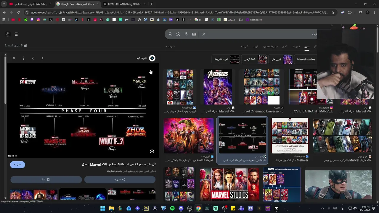The width and height of the screenshot is (379, 213).
Task: Switch to ECMtb-FXUAAHsE6.jpg browser tab
Action: (x=124, y=4)
